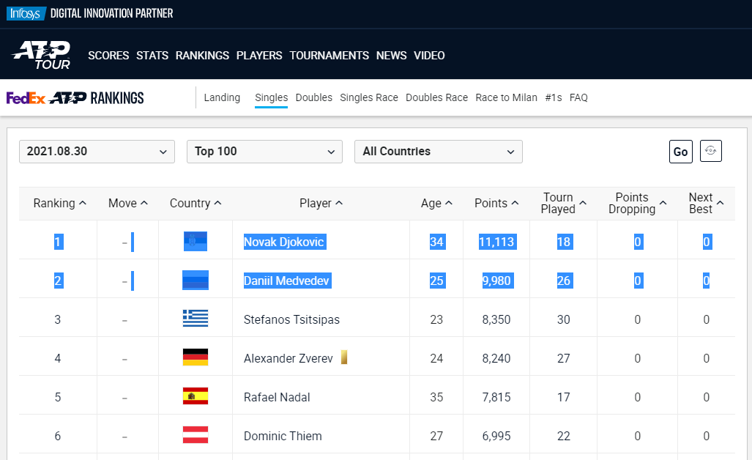Click age 35 in Rafael Nadal row
The image size is (752, 460).
[436, 397]
